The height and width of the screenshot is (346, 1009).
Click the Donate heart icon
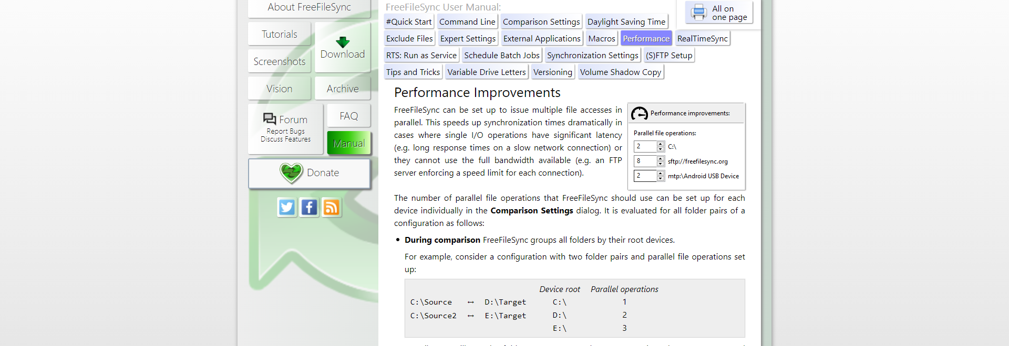291,173
